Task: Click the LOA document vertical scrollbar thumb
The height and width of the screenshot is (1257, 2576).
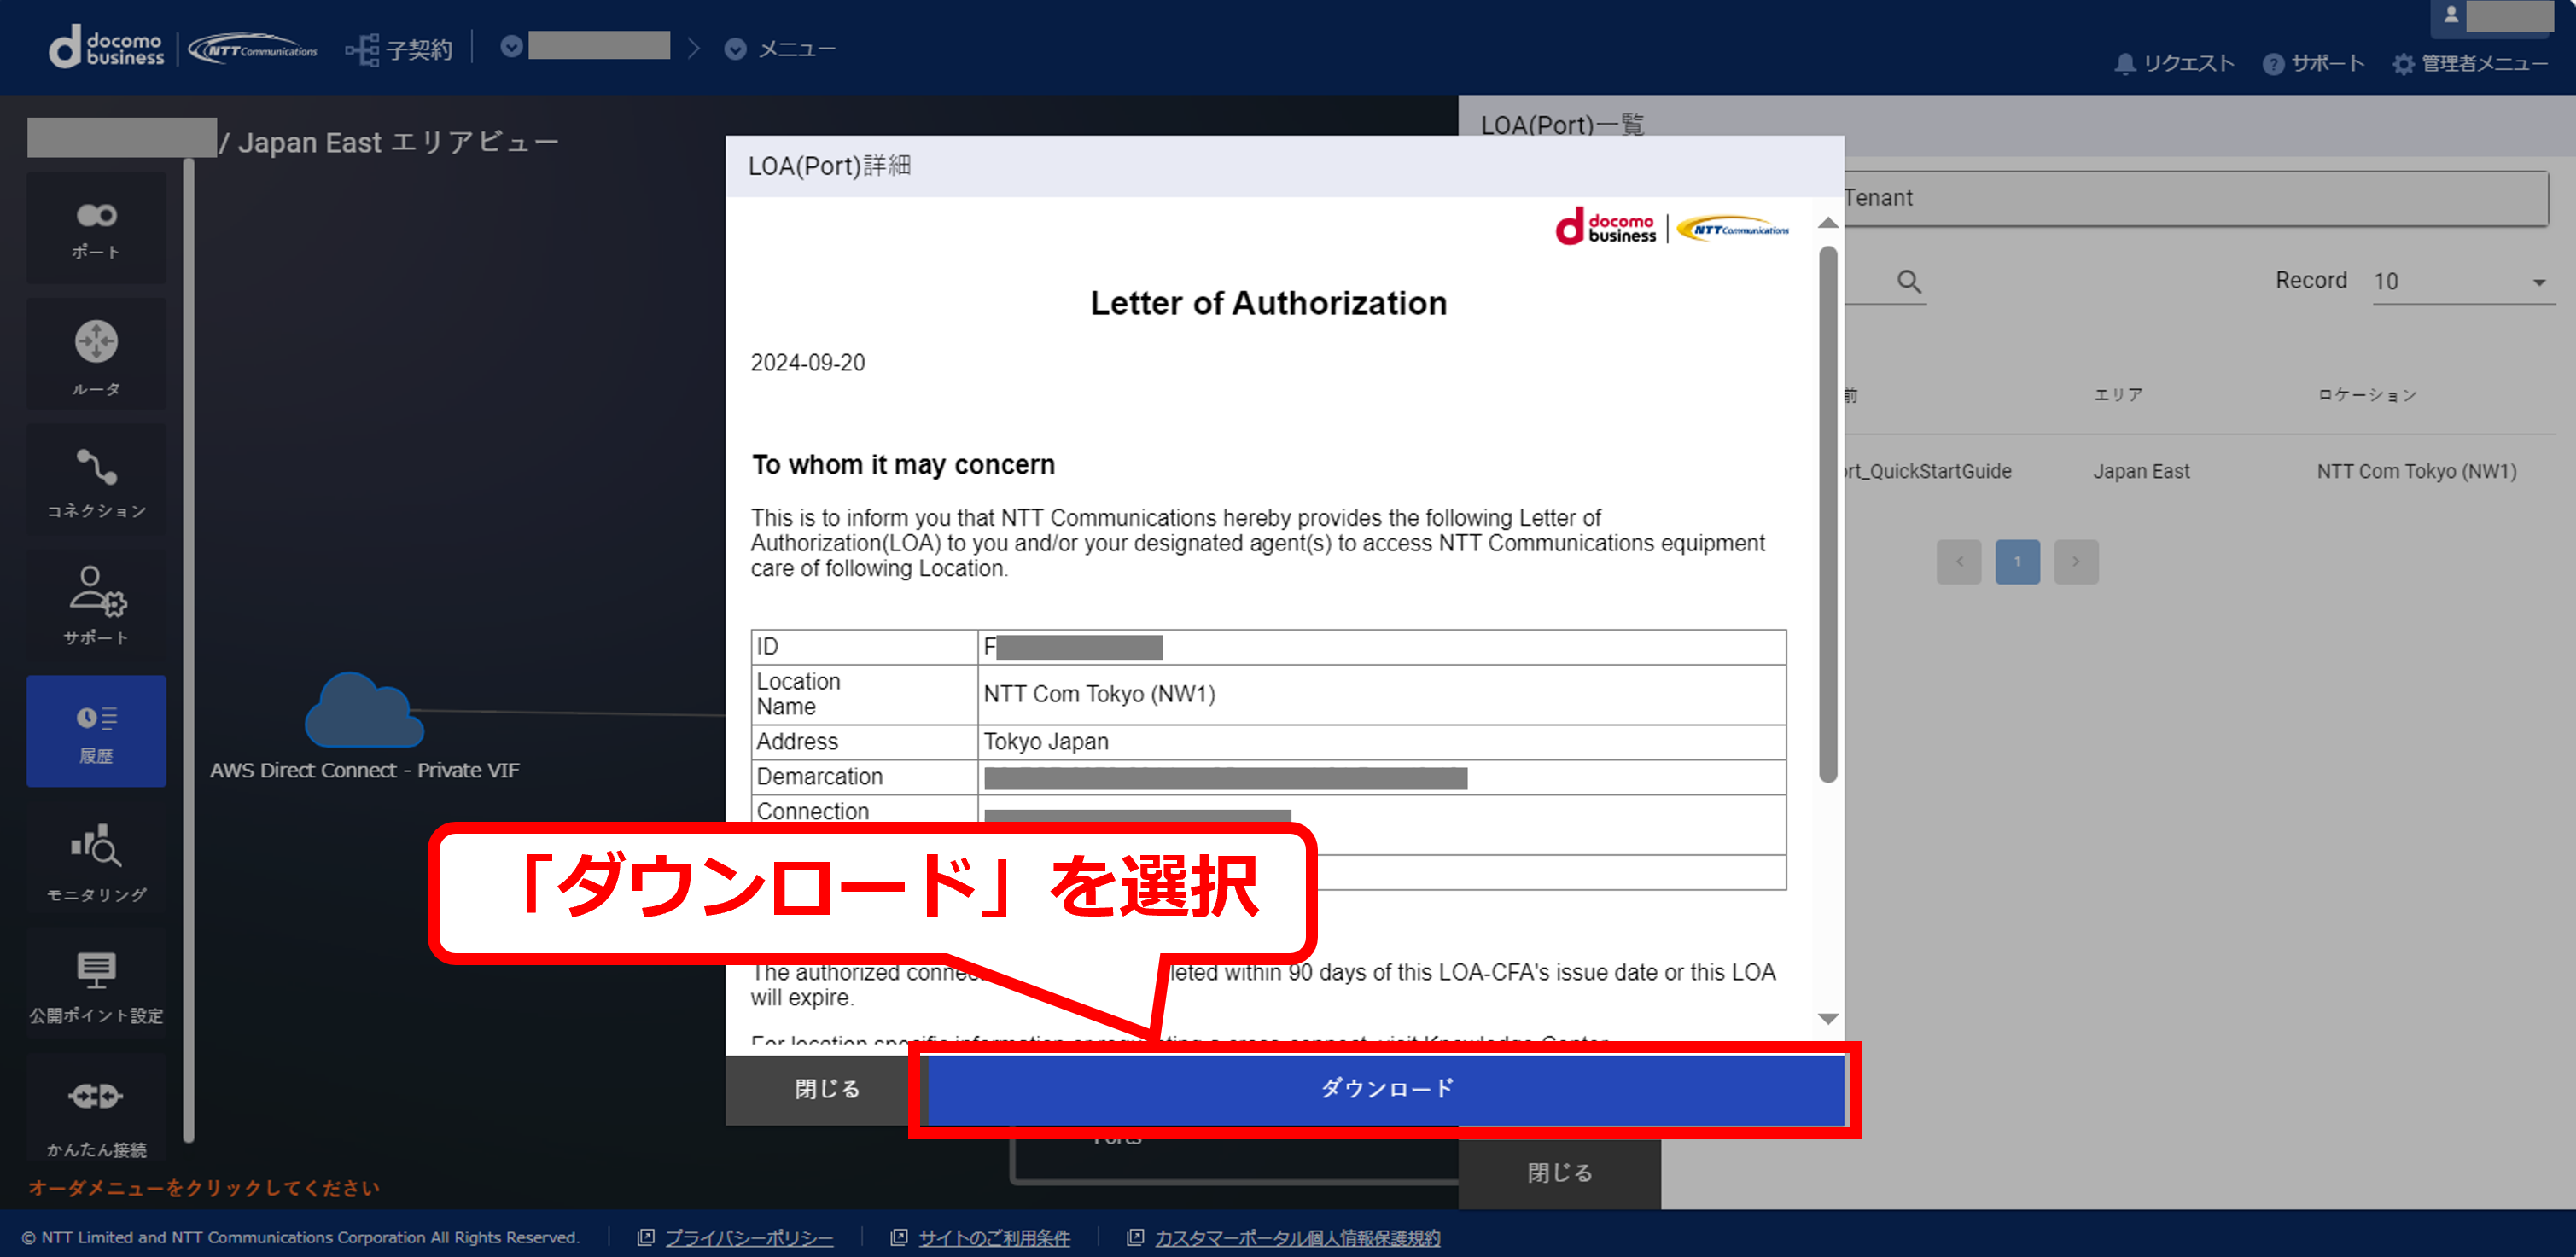Action: coord(1828,514)
